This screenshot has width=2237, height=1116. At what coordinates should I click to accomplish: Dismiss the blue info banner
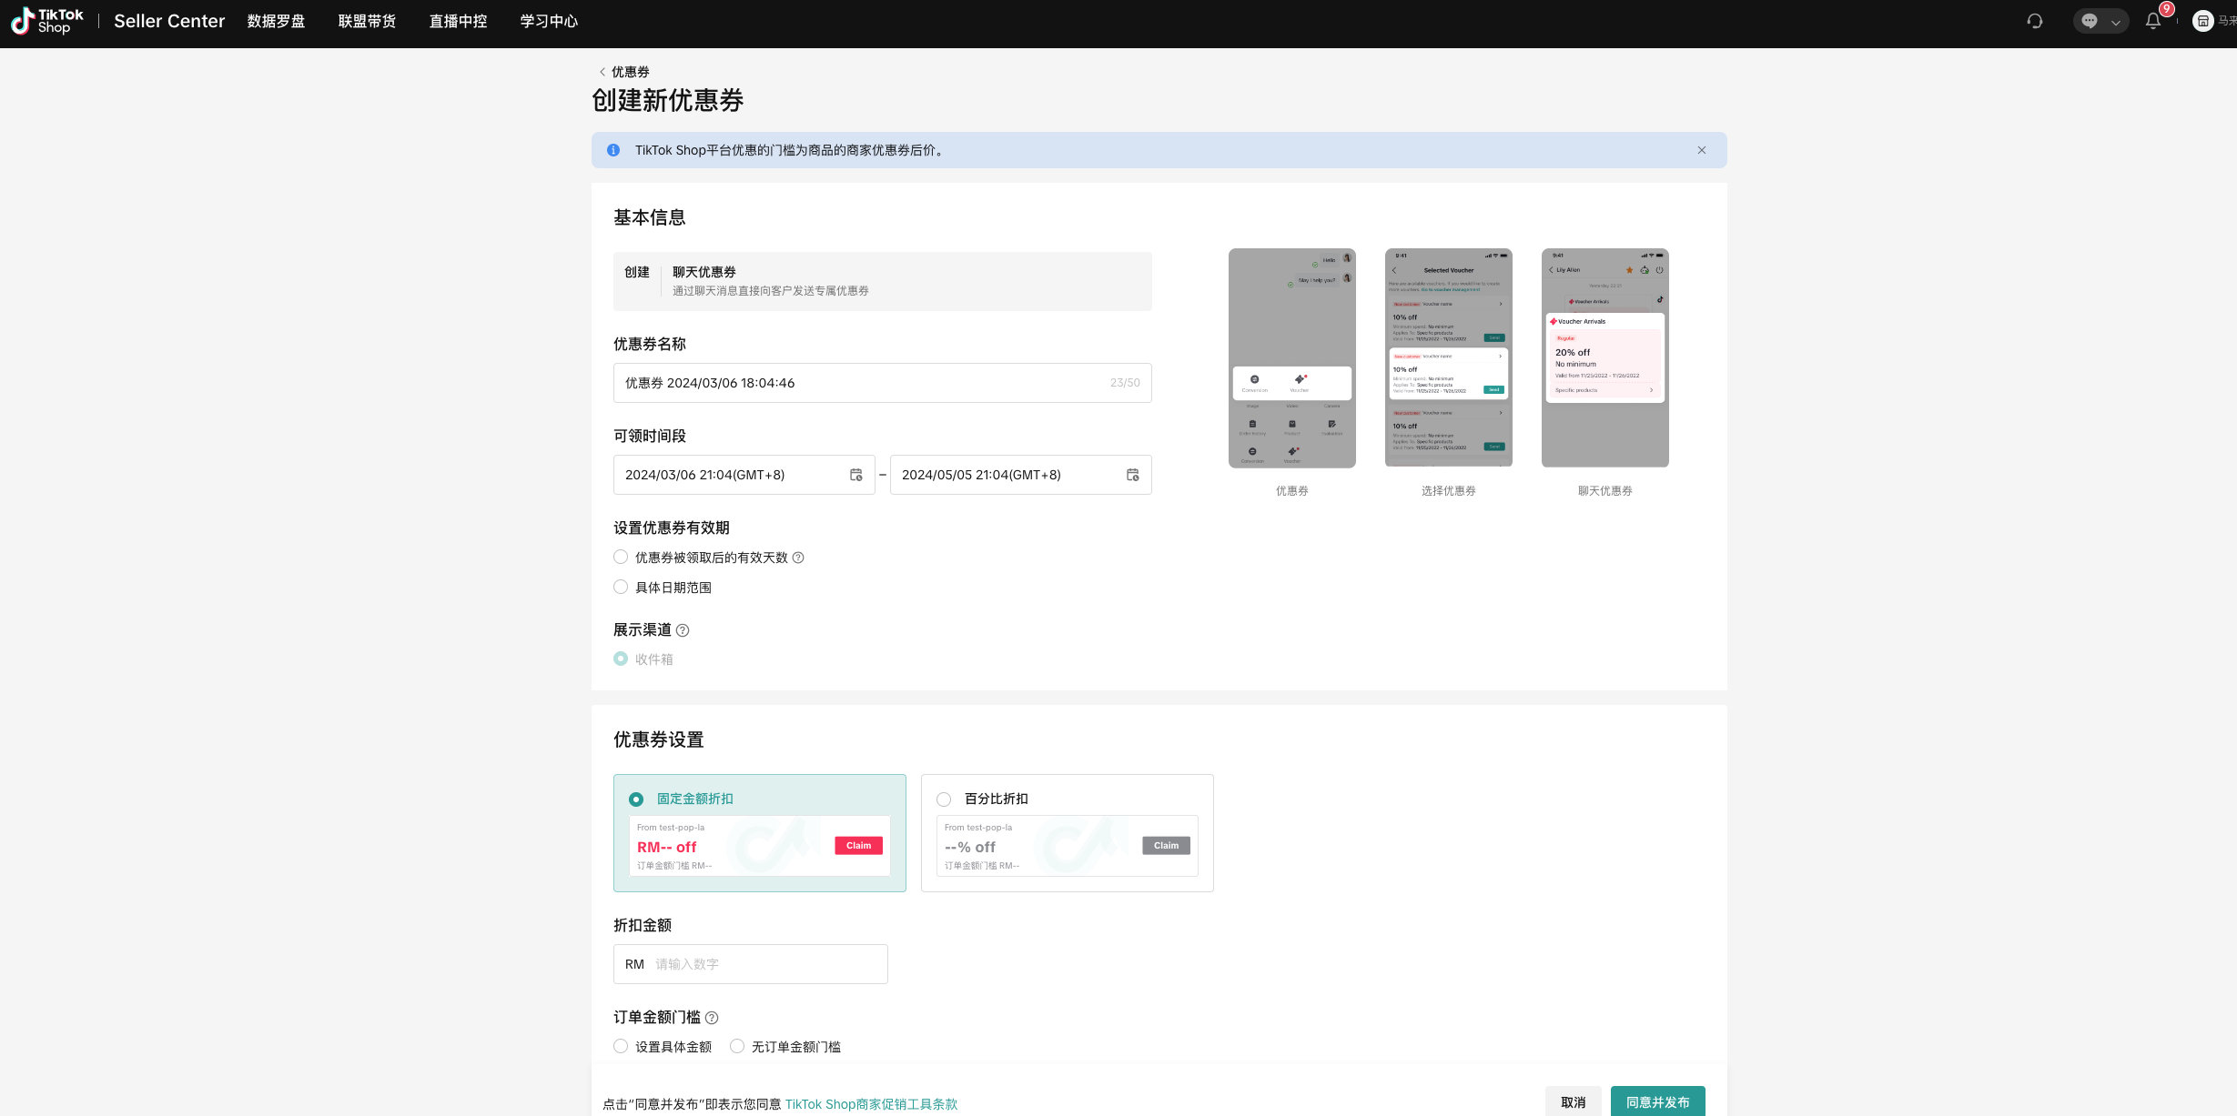pos(1701,150)
